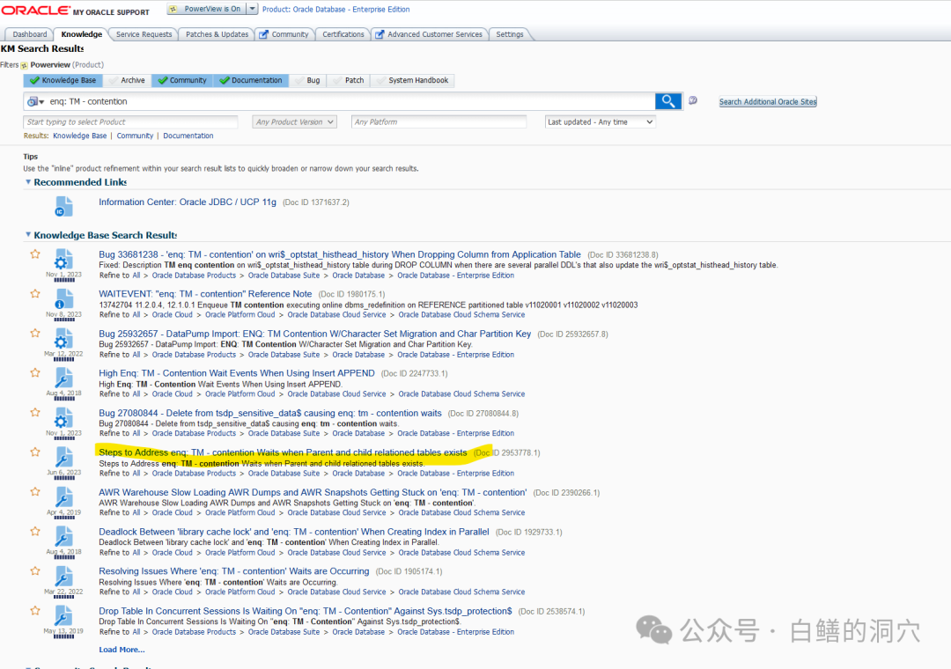951x669 pixels.
Task: Star the Bug 27080844 result
Action: click(x=35, y=413)
